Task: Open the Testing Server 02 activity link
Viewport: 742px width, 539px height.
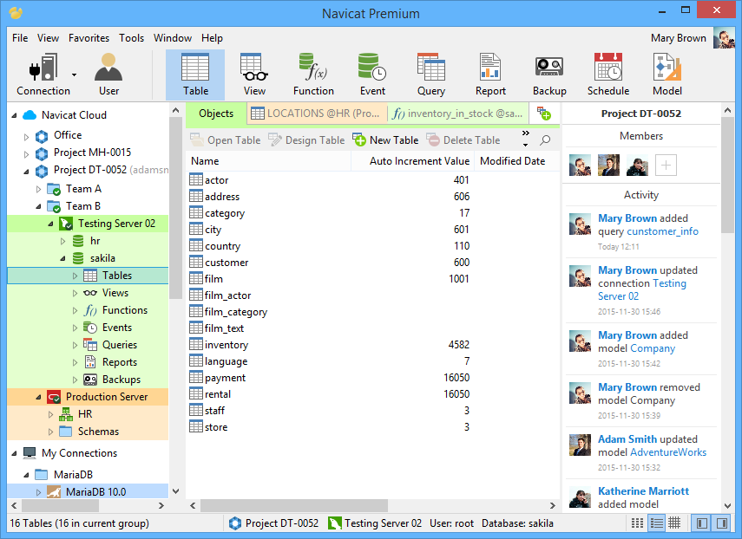Action: [x=642, y=289]
